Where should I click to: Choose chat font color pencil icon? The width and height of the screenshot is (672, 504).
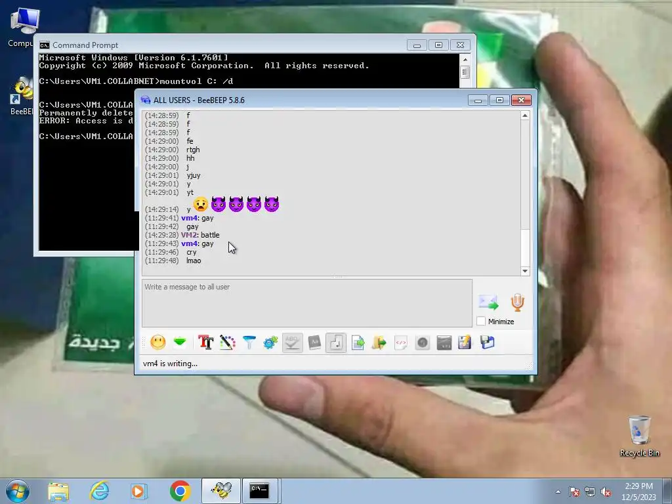tap(228, 343)
